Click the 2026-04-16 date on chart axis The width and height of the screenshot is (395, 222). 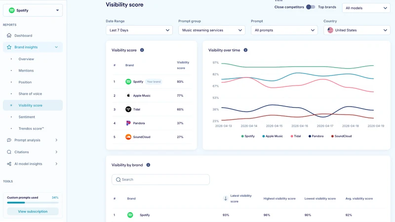[300, 126]
